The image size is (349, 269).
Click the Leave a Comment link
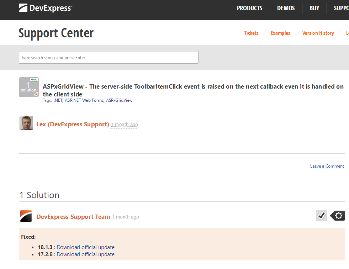tap(327, 166)
